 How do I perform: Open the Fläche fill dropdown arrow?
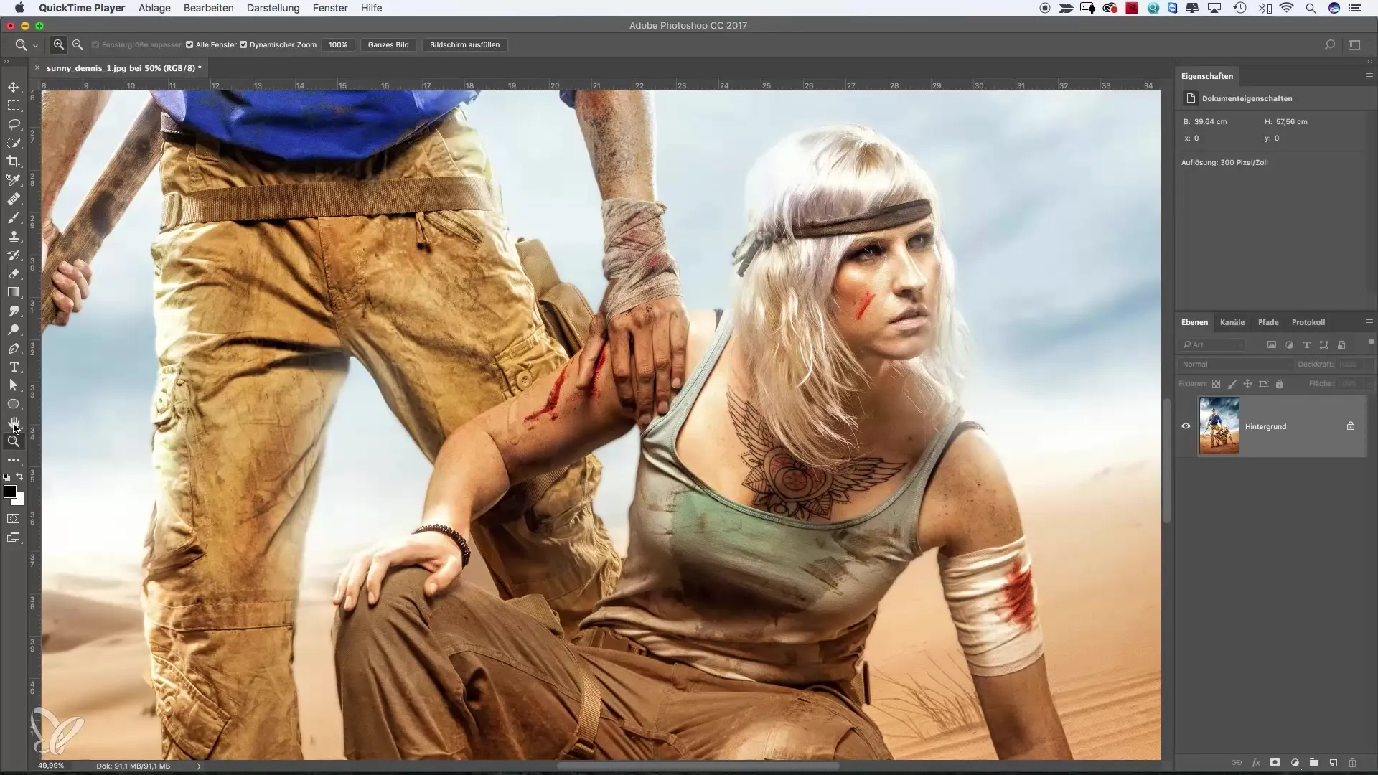point(1370,384)
